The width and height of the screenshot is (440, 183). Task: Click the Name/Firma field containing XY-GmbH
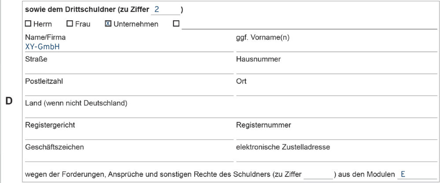coord(129,47)
